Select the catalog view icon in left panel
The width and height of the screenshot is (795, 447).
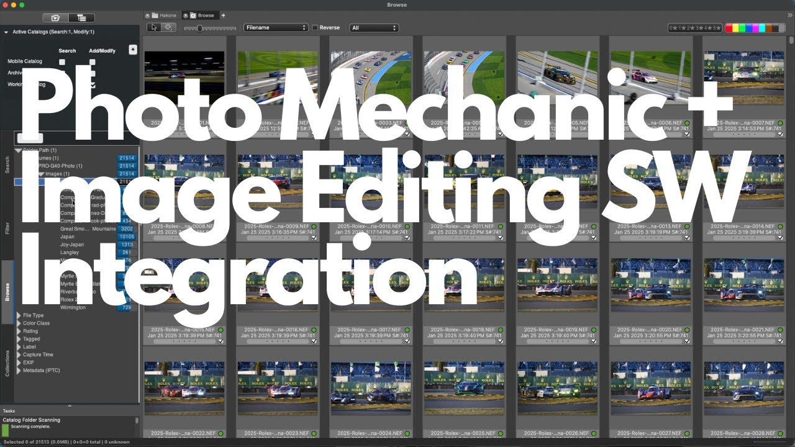point(55,18)
